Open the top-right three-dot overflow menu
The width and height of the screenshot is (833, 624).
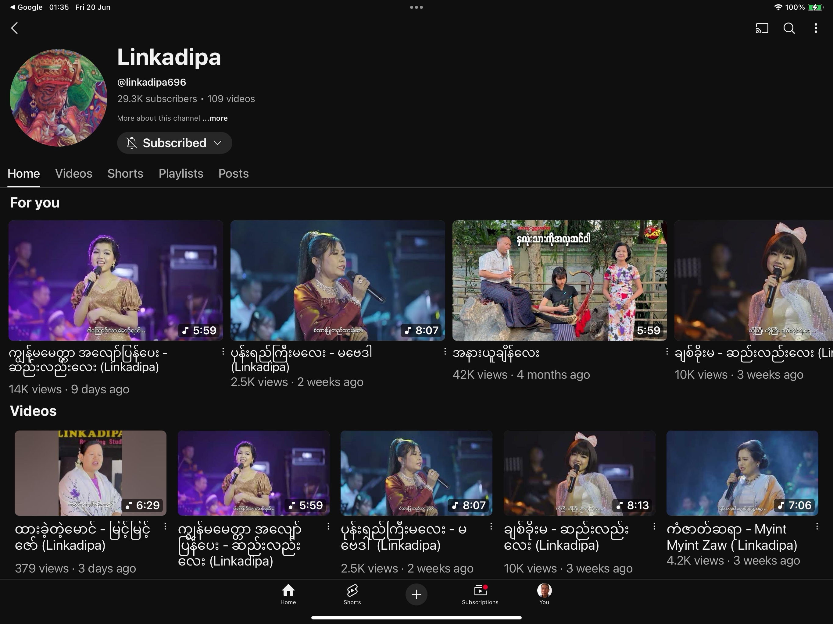click(x=816, y=28)
